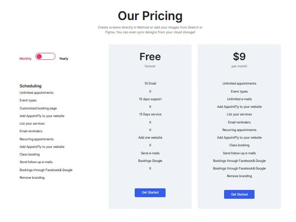
Task: Click '10 Email' in Free plan
Action: pyautogui.click(x=150, y=83)
